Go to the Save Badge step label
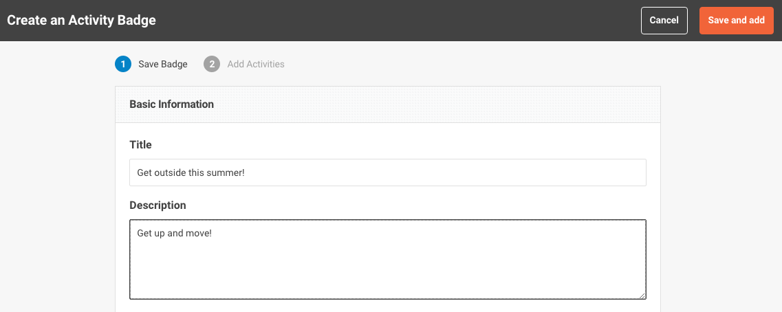Viewport: 782px width, 312px height. [x=162, y=65]
